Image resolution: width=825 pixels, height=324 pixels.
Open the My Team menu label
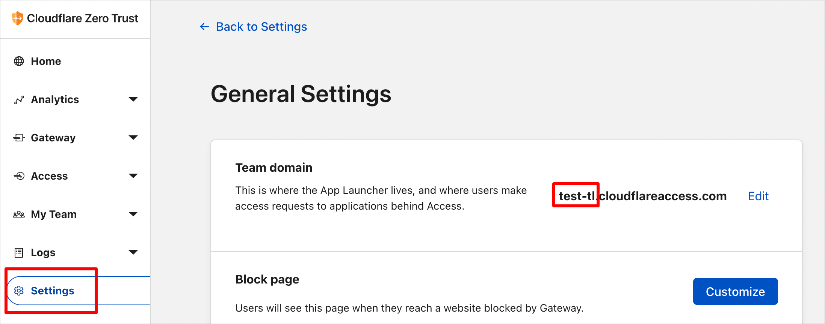click(x=54, y=214)
